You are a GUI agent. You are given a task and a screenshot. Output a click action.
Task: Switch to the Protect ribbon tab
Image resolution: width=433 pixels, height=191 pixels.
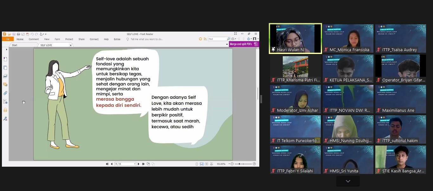tap(69, 39)
